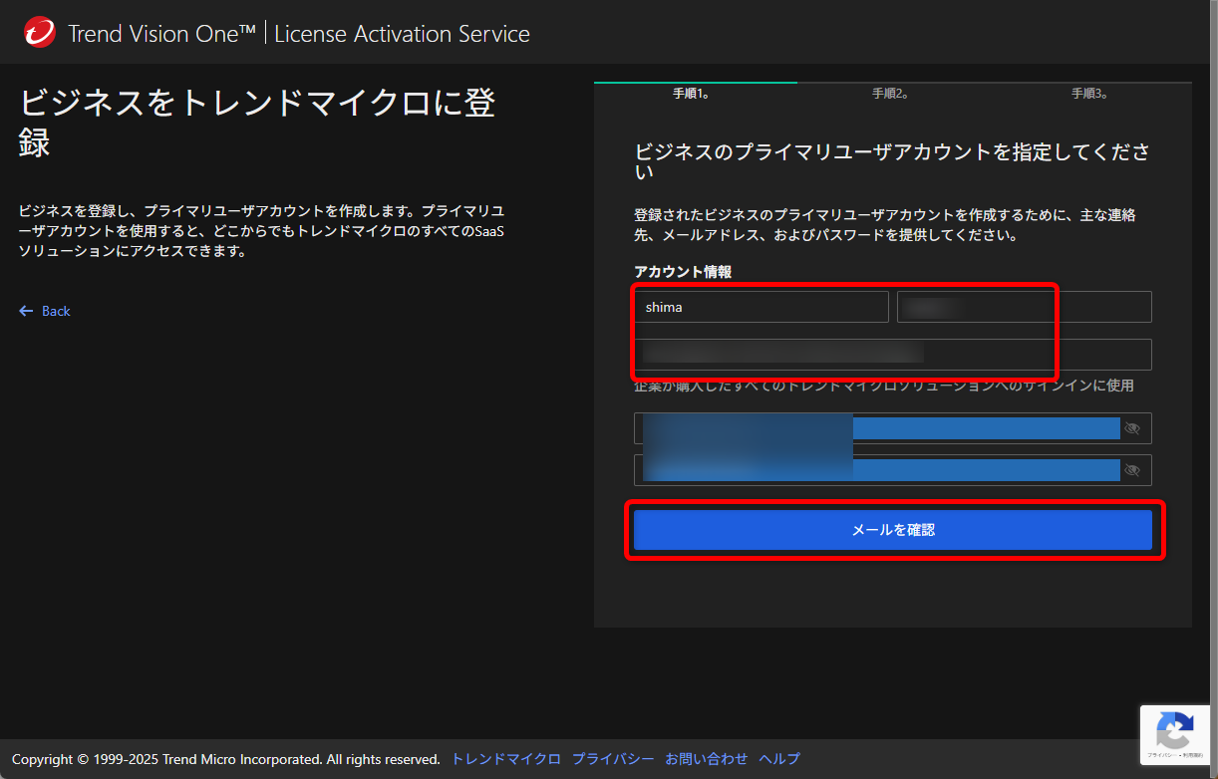Open the お問い合わせ footer link
1218x779 pixels.
coord(707,759)
